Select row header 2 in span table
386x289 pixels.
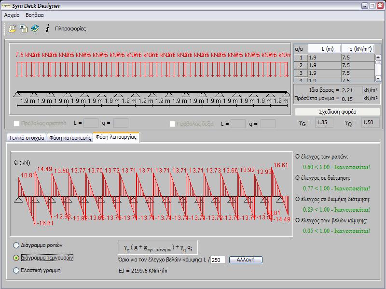[x=301, y=65]
